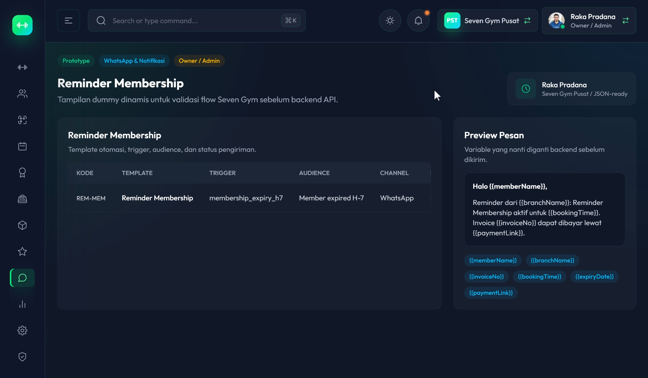The height and width of the screenshot is (378, 648).
Task: Click the PST branch badge
Action: point(452,21)
